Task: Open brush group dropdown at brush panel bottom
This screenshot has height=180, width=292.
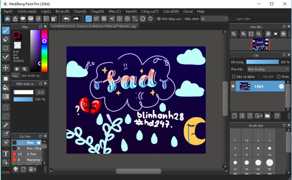Action: [33, 169]
